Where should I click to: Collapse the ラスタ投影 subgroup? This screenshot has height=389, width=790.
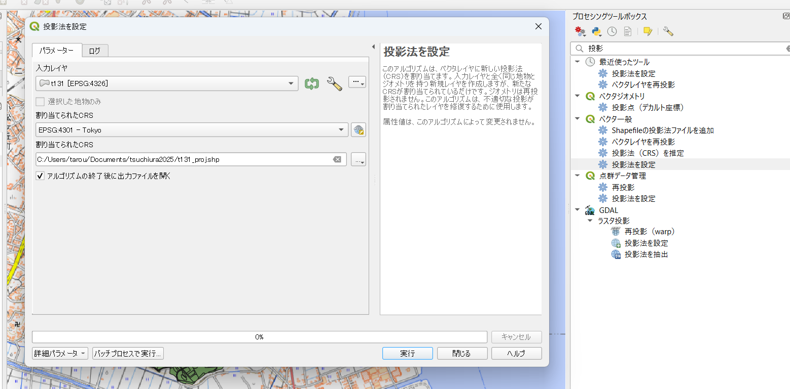click(590, 221)
